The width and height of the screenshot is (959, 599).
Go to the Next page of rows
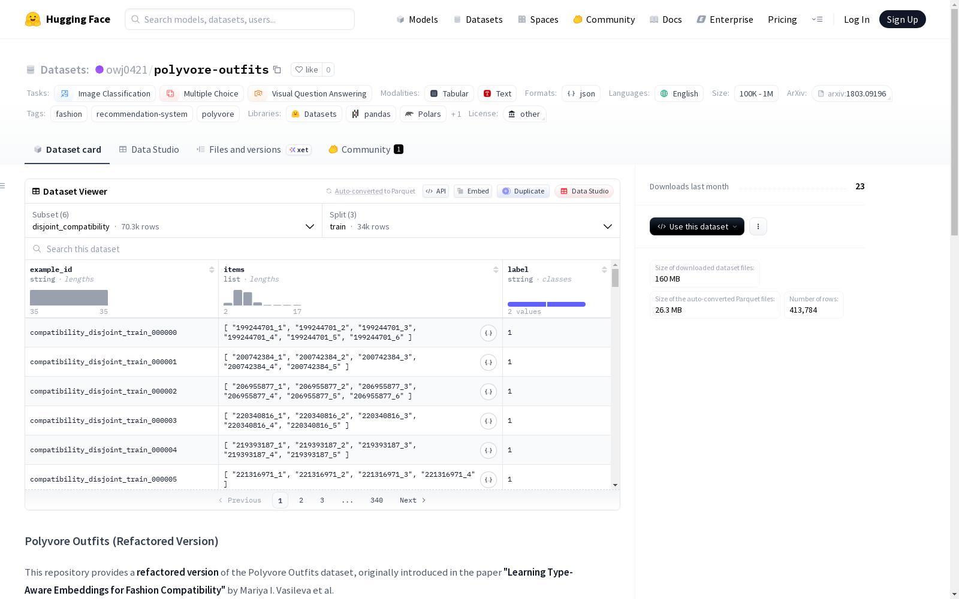tap(413, 500)
